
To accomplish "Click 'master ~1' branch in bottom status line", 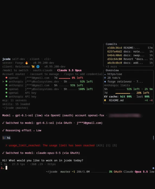I will click(x=68, y=172).
